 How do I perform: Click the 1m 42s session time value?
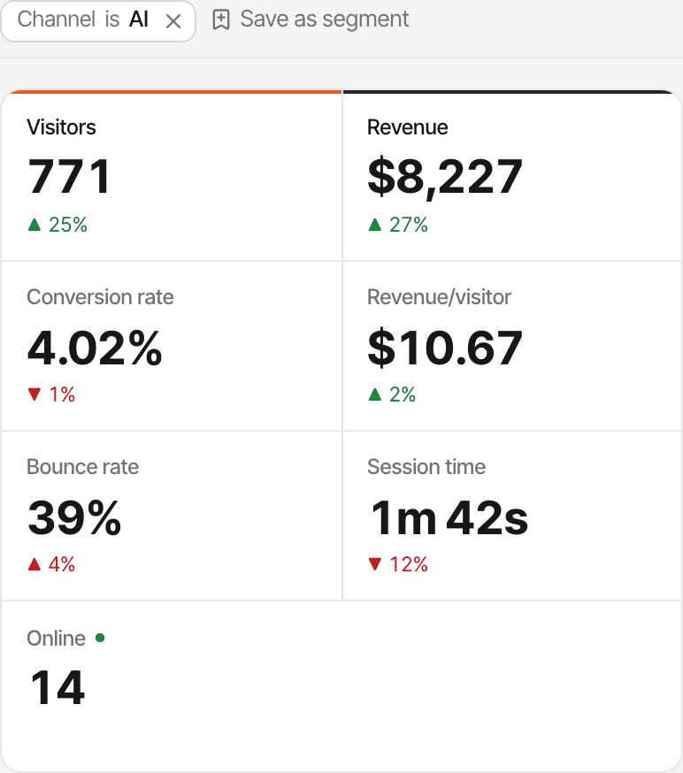(x=449, y=517)
